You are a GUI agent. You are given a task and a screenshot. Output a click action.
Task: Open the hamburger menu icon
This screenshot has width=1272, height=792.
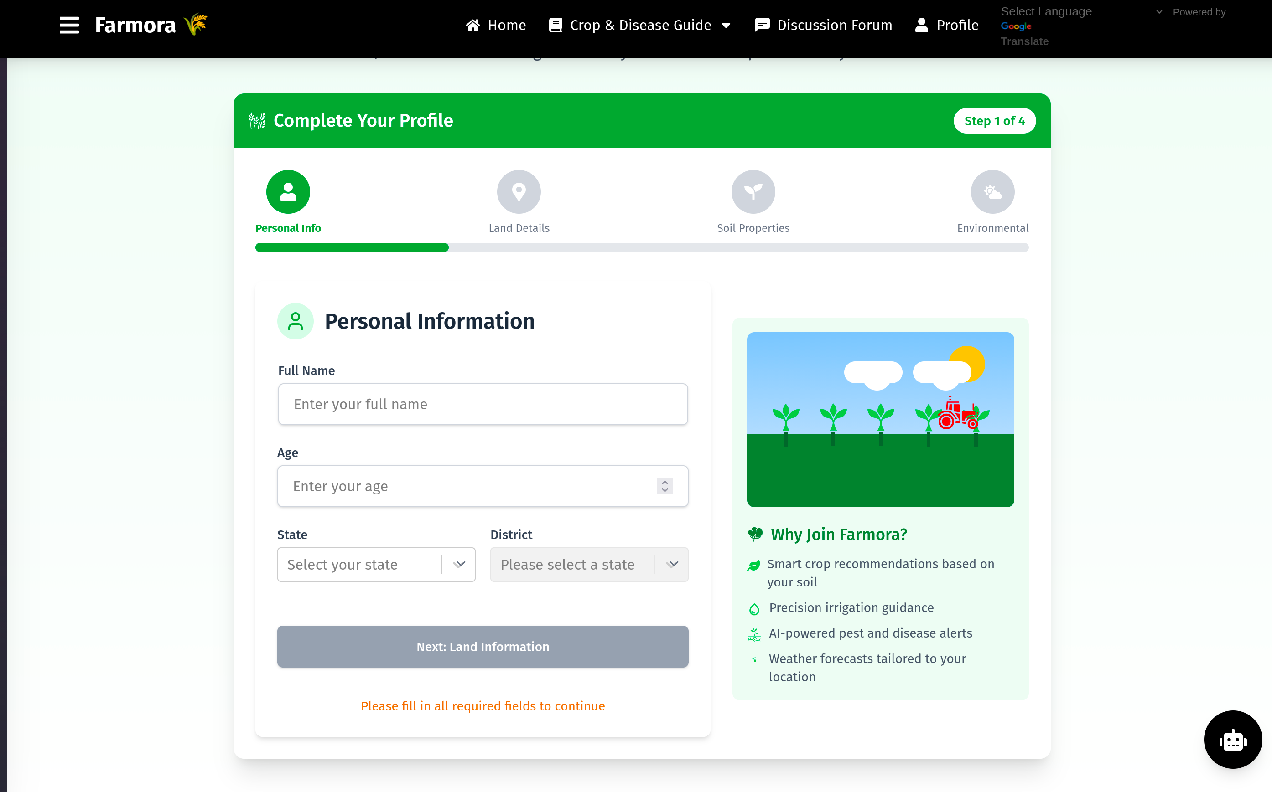tap(69, 25)
